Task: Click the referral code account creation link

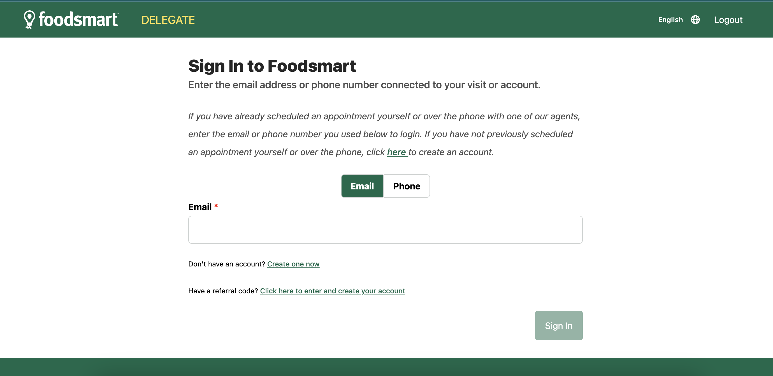Action: click(x=332, y=291)
